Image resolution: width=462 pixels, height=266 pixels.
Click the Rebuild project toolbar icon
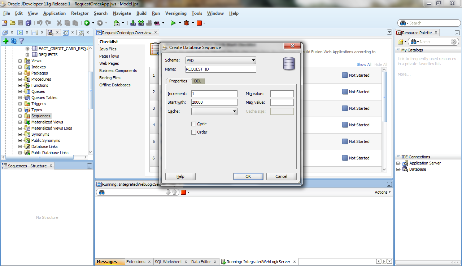pos(141,23)
